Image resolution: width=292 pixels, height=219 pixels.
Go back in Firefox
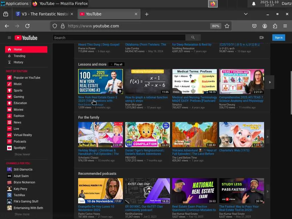(x=7, y=26)
